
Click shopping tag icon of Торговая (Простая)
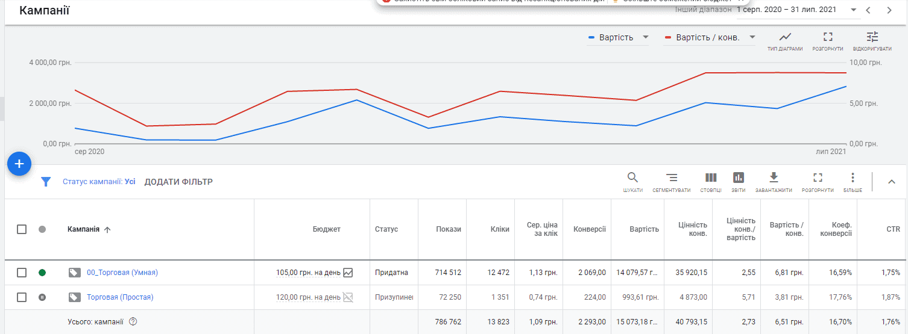(74, 297)
